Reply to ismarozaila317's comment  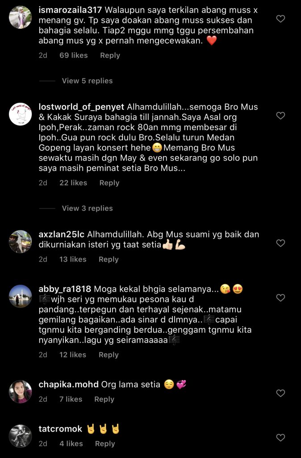[110, 55]
